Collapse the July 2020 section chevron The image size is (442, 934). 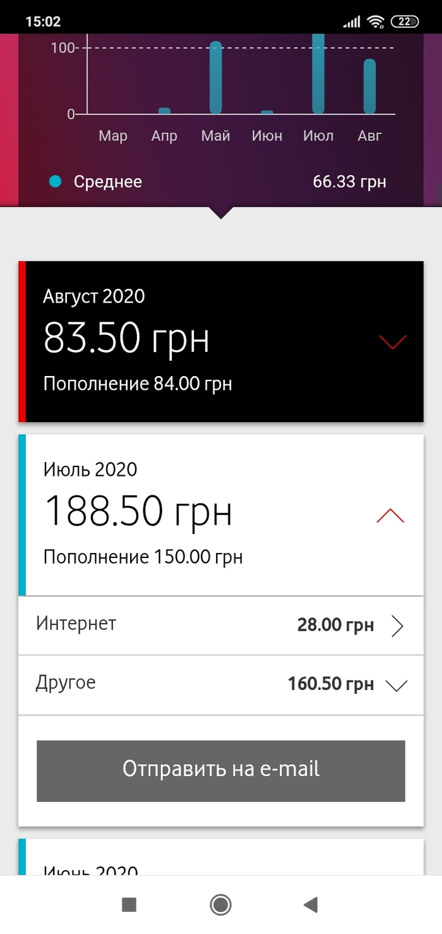click(390, 516)
